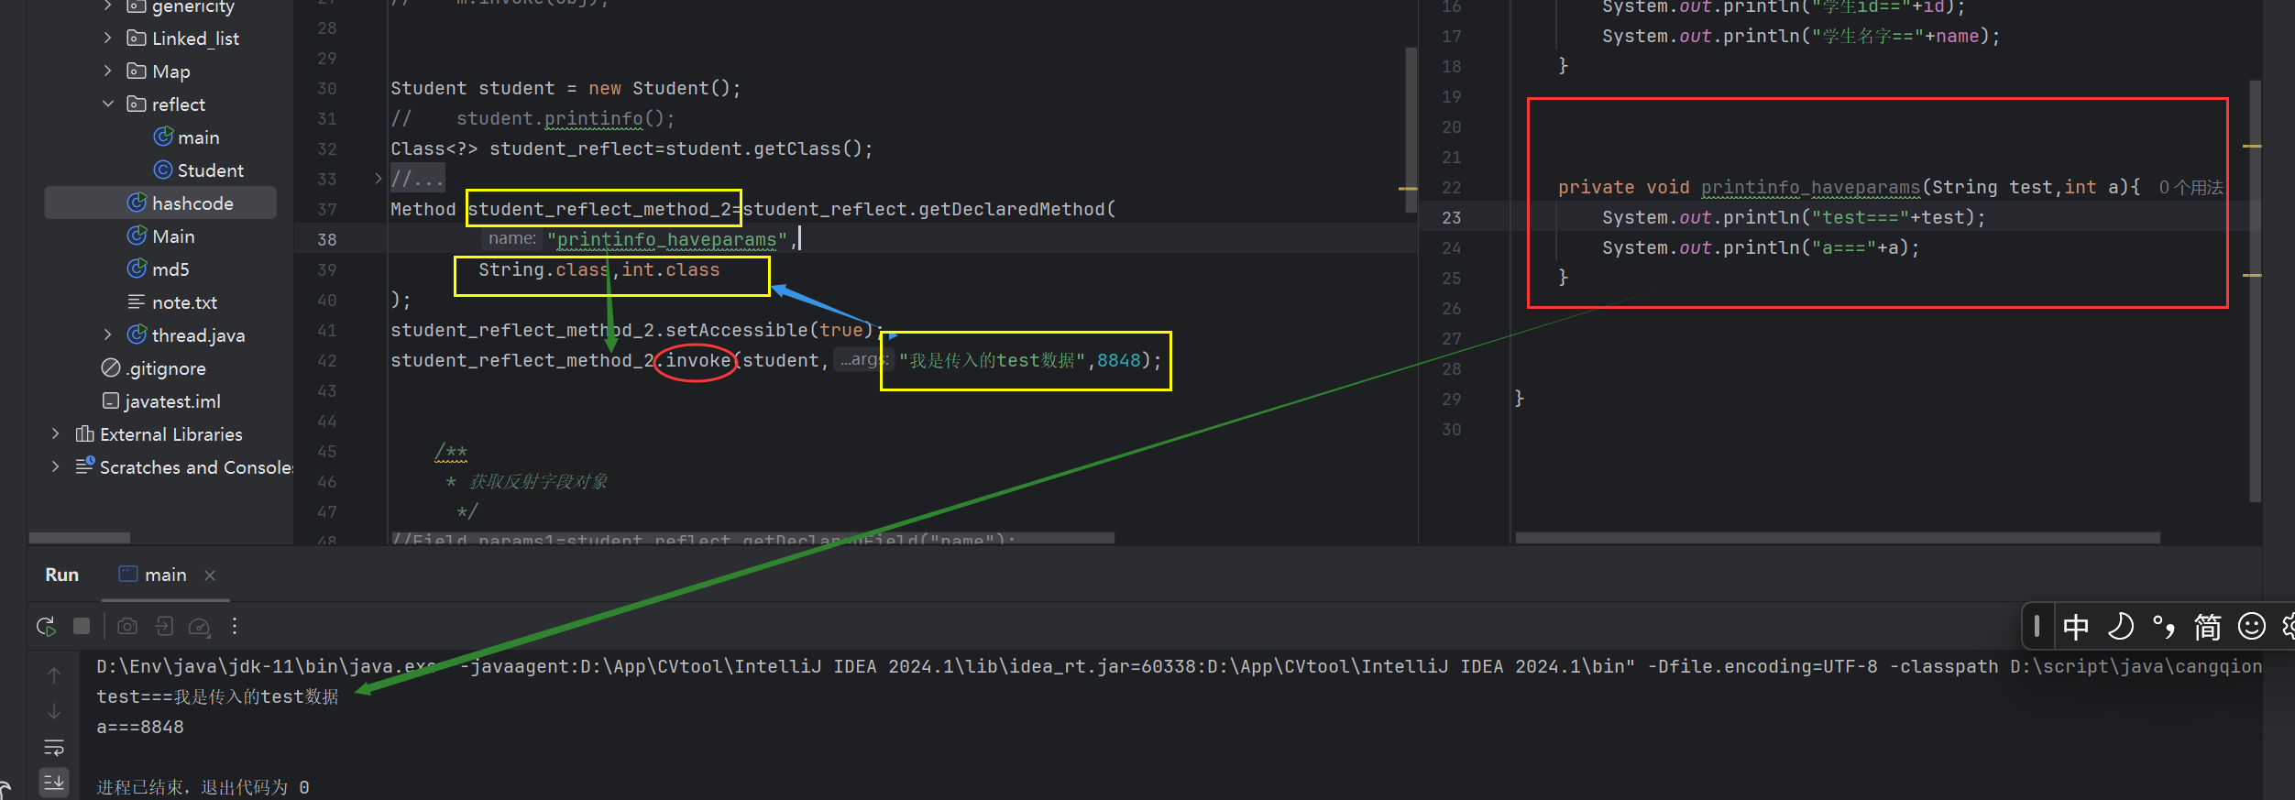Close the main run tab
Image resolution: width=2295 pixels, height=800 pixels.
pos(210,575)
